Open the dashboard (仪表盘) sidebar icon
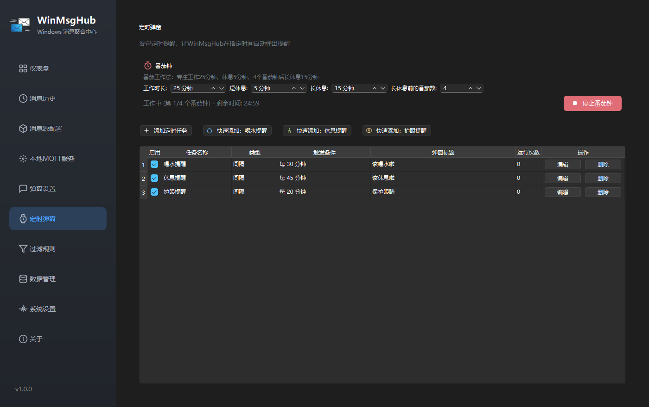This screenshot has height=407, width=649. [23, 68]
